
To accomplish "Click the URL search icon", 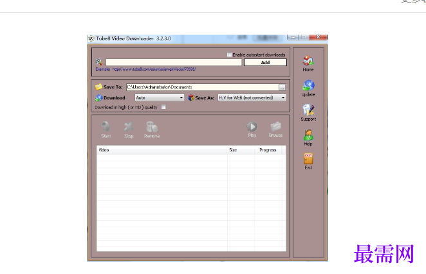I will coord(99,62).
